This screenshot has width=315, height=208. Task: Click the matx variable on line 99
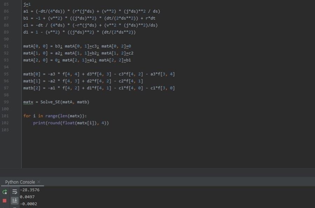[x=28, y=102]
